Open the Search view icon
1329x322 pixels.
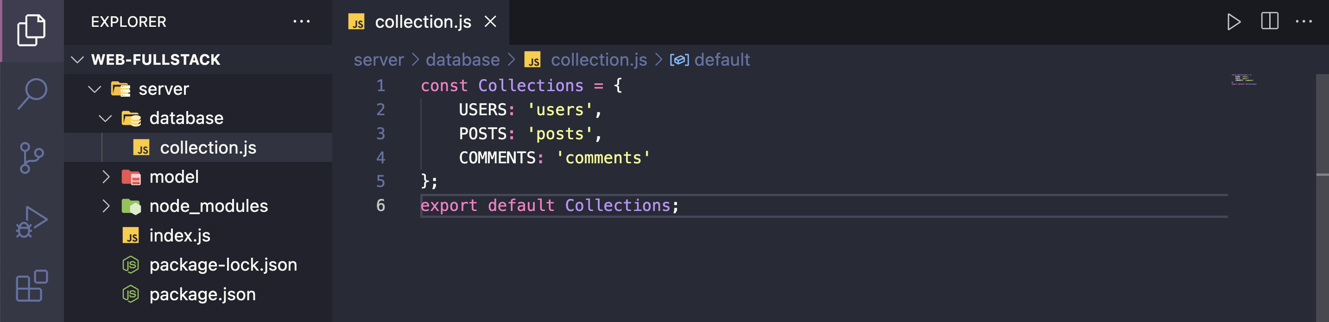32,94
